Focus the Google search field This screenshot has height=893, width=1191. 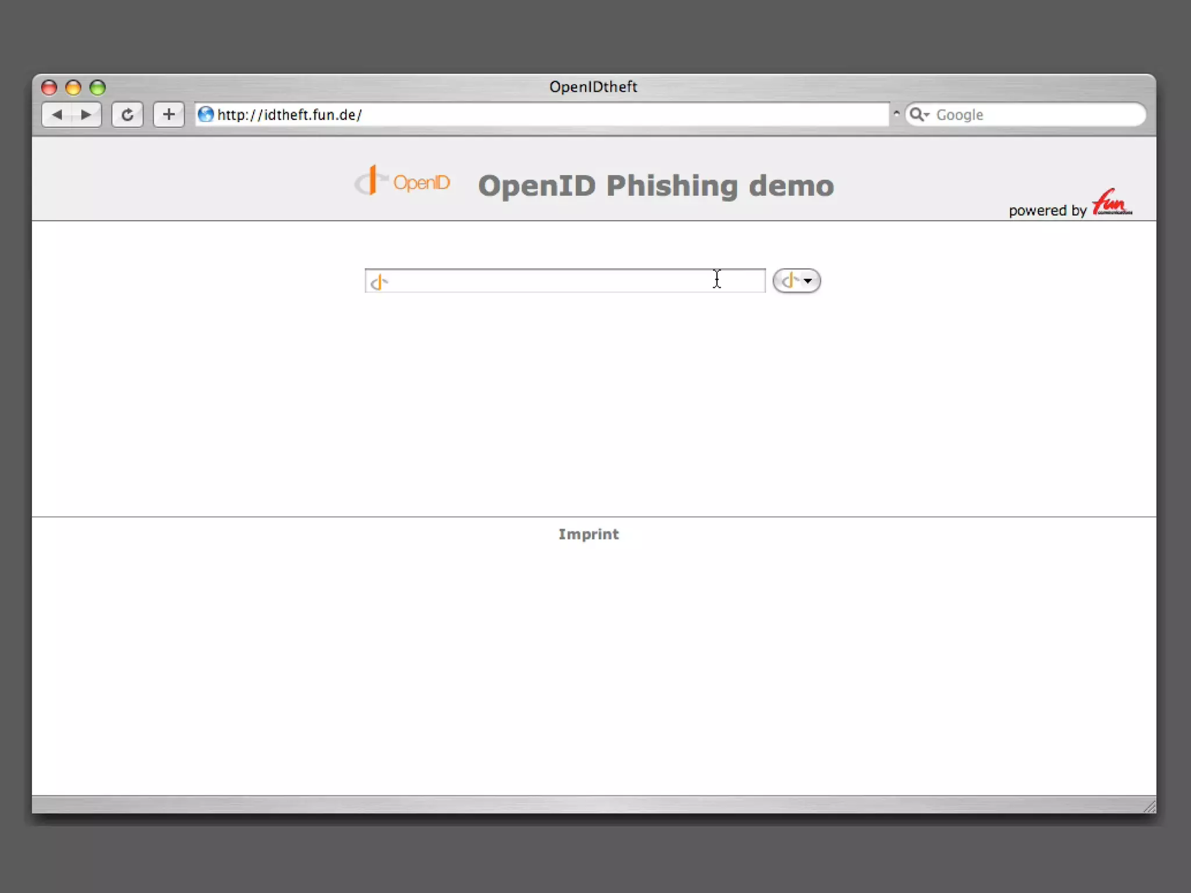[x=1026, y=115]
